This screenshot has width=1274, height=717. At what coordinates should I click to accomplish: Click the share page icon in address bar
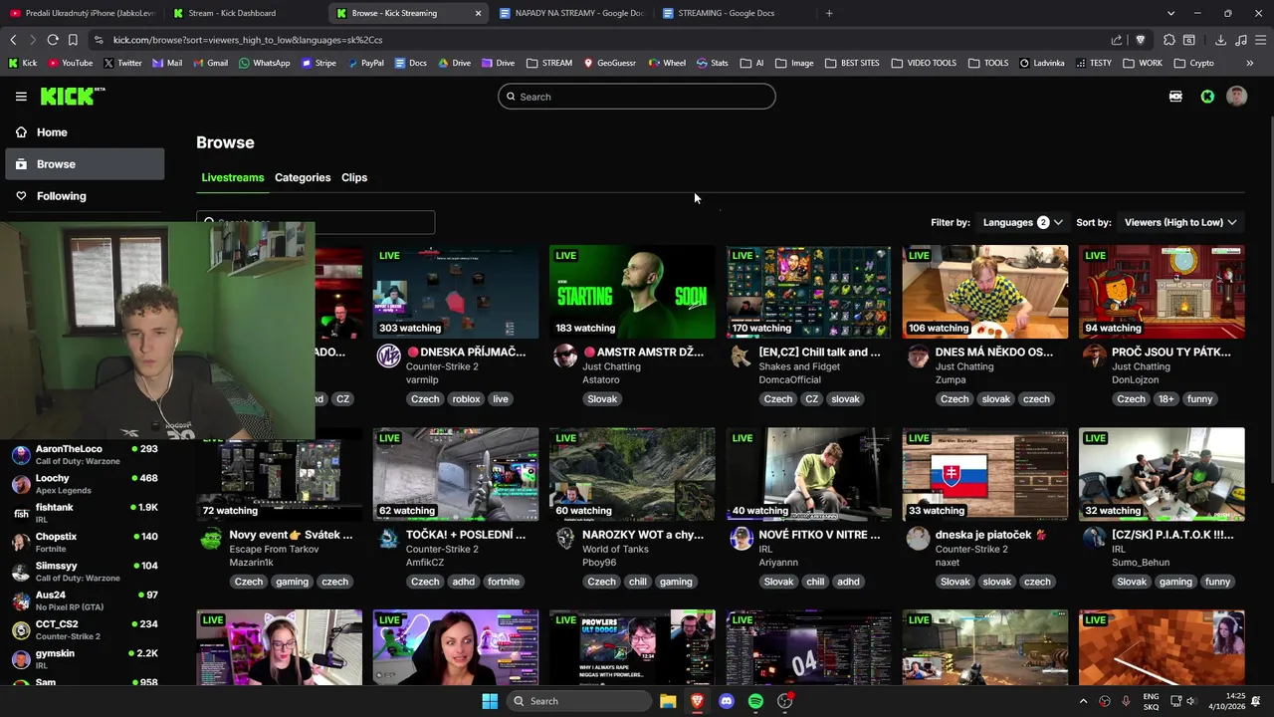(x=1117, y=40)
